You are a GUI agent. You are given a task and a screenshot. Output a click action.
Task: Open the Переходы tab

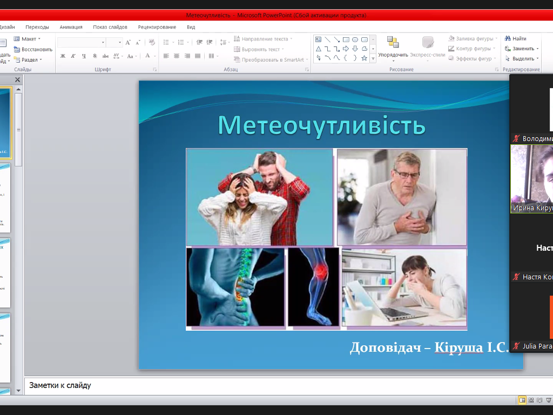37,27
